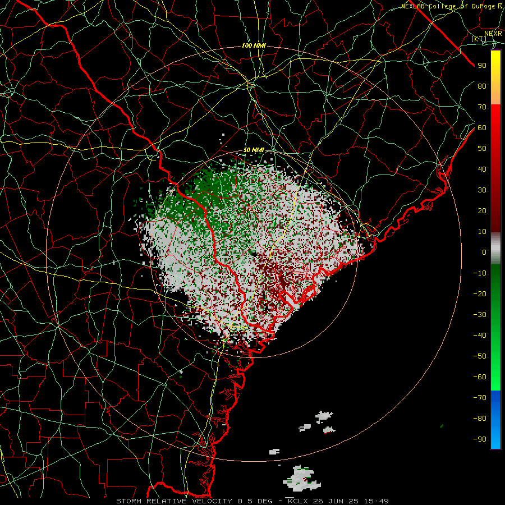Pick the gray zero-velocity segment of the color bar
Viewport: 505px width, 505px height.
click(495, 249)
